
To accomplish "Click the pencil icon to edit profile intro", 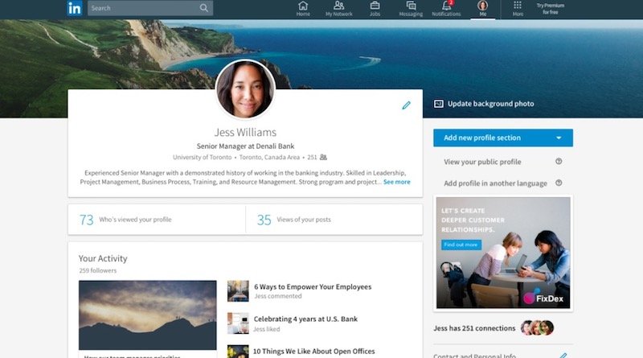I will (x=406, y=105).
